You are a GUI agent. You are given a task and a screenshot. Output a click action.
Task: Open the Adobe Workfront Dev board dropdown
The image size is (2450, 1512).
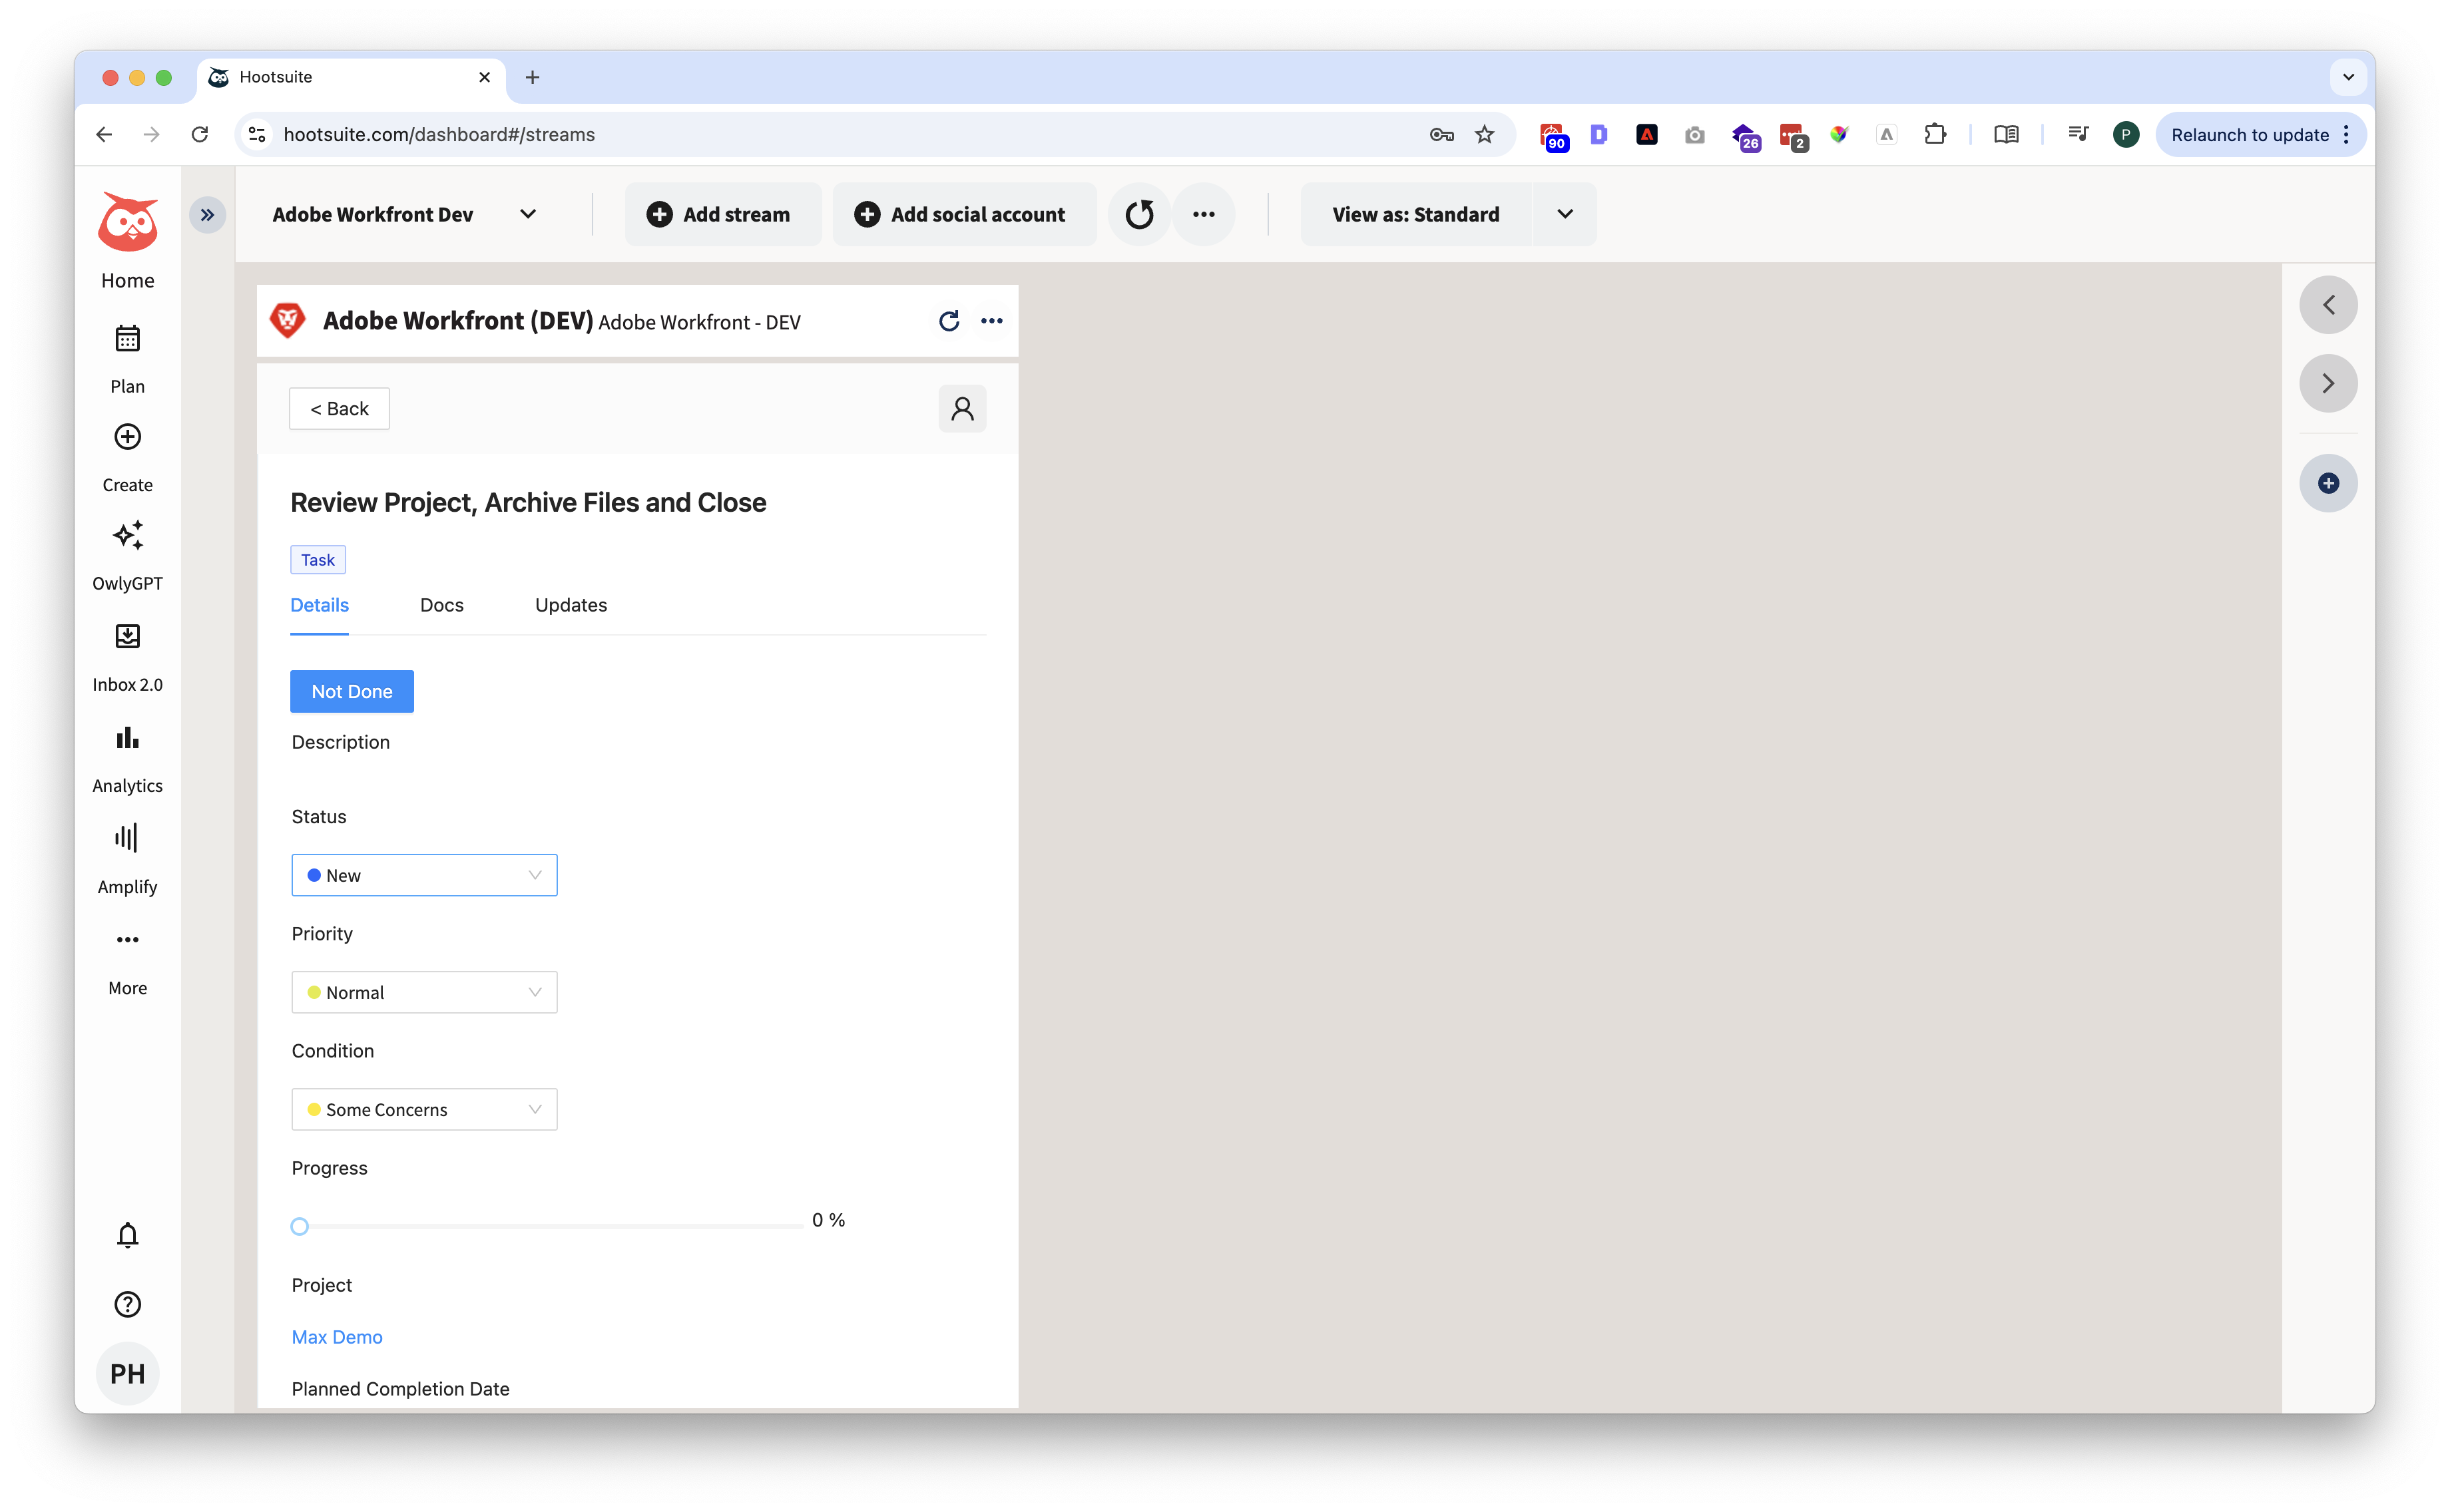click(x=404, y=215)
